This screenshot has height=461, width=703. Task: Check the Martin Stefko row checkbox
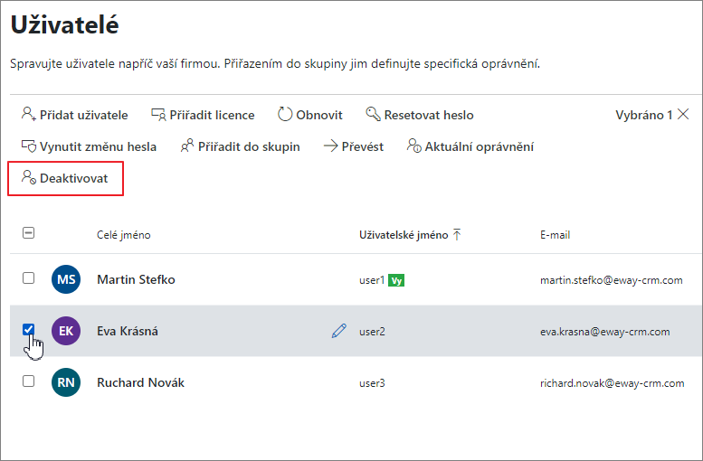pyautogui.click(x=28, y=278)
